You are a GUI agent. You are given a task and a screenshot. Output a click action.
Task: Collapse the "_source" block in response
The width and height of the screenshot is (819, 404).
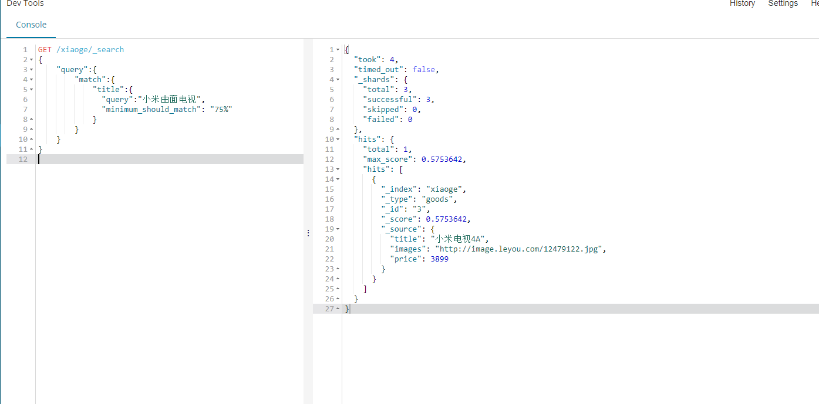[x=338, y=229]
